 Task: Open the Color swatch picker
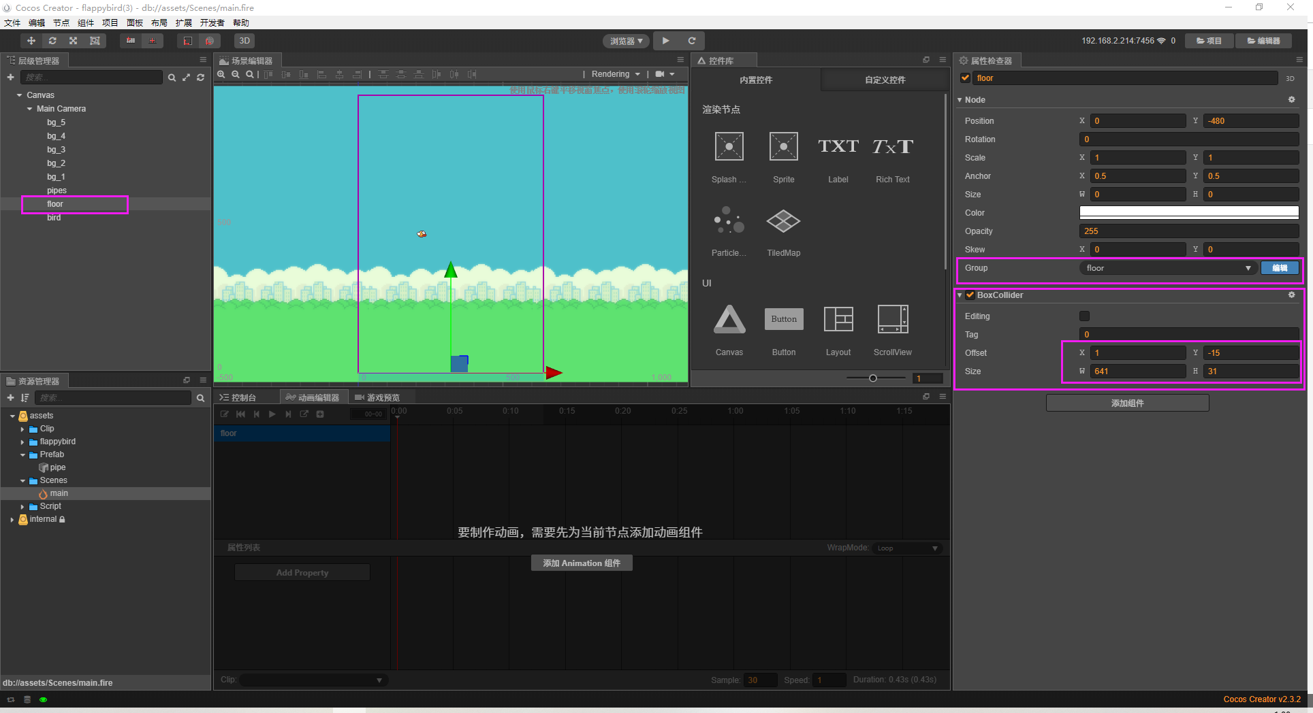point(1189,213)
